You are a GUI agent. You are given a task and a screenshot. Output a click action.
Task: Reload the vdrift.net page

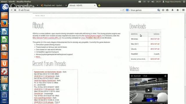coord(123,10)
